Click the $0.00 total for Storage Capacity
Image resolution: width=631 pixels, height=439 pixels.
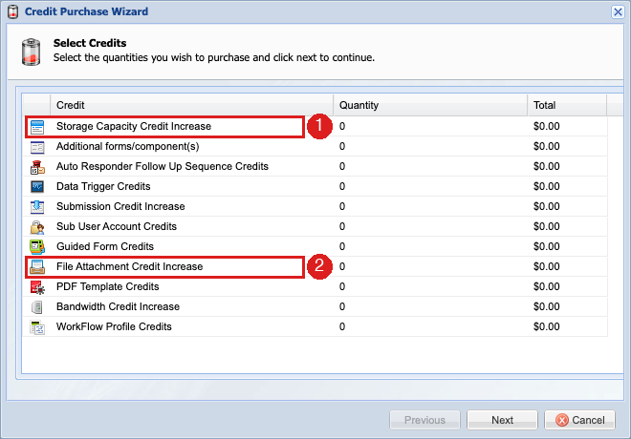pos(547,127)
